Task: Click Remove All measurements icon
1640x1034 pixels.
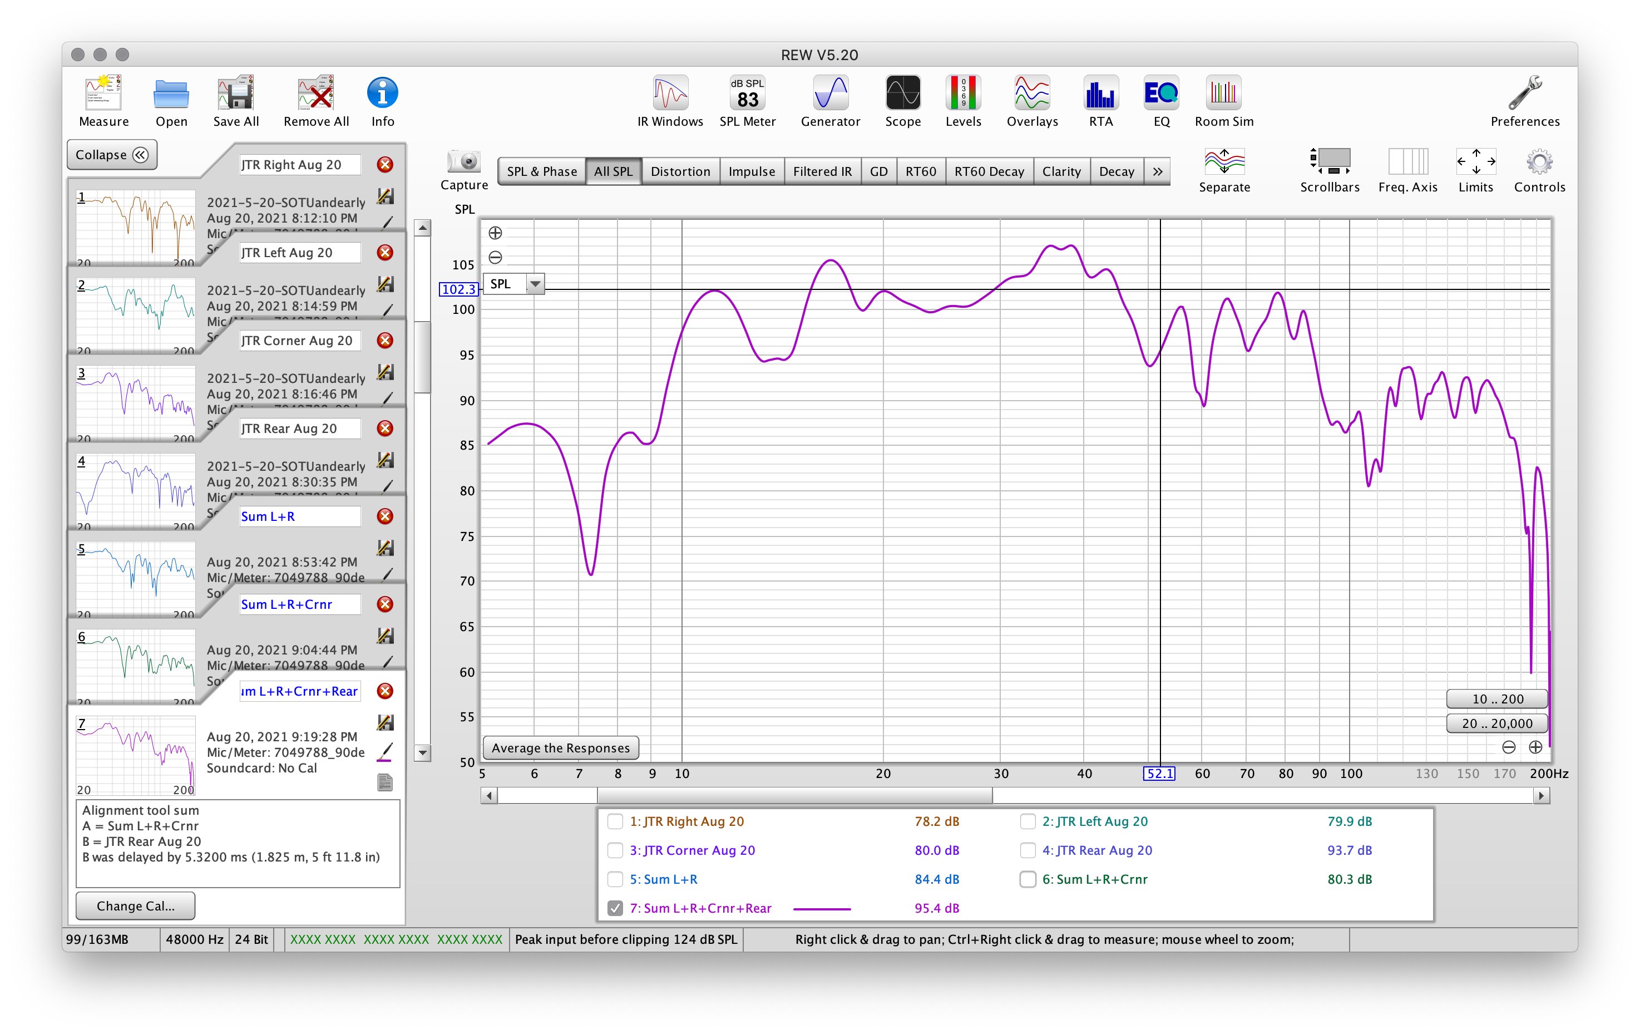Action: 316,101
